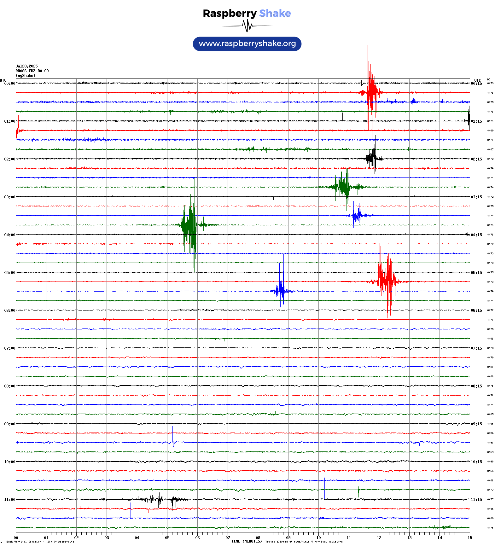Click the Jul28,2025 date label
This screenshot has height=546, width=495.
27,66
